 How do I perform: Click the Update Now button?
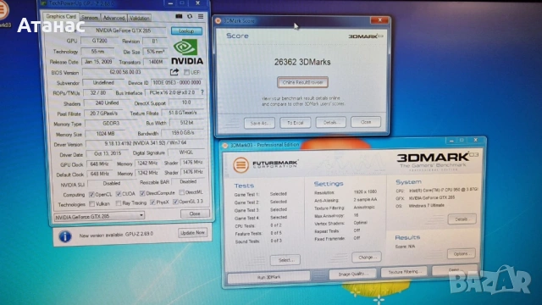192,233
